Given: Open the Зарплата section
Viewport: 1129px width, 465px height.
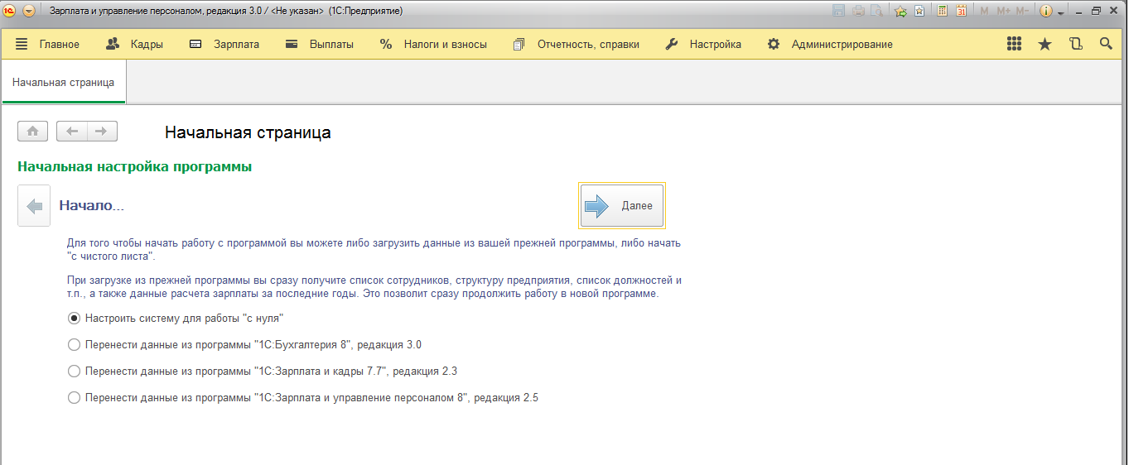Looking at the screenshot, I should click(x=224, y=45).
